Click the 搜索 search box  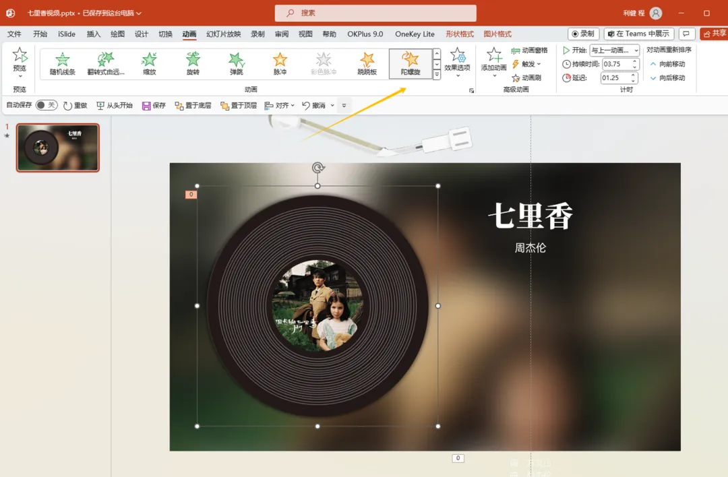(x=375, y=13)
